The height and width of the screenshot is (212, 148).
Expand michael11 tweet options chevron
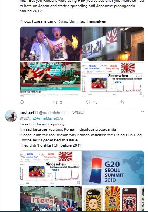coord(142,112)
